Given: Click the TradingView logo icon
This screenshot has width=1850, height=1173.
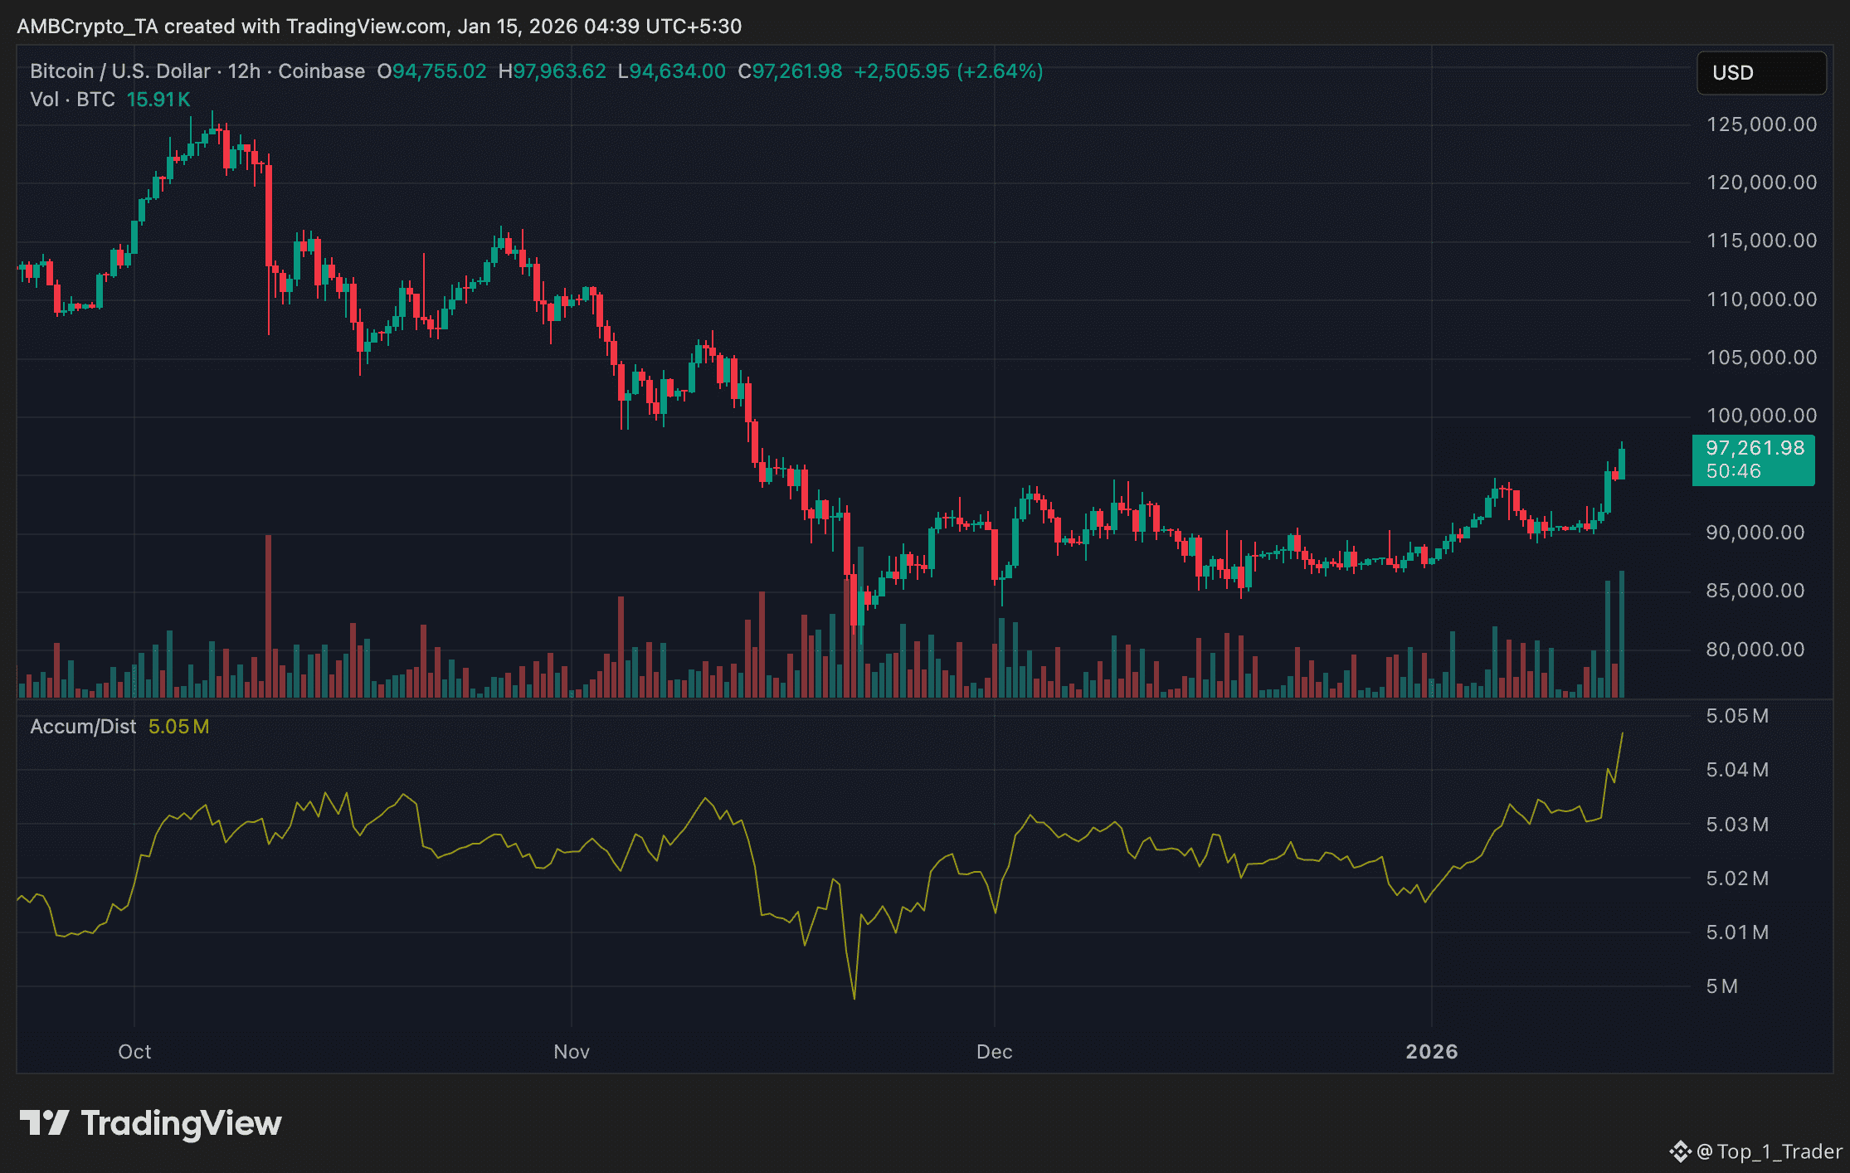Looking at the screenshot, I should [44, 1122].
